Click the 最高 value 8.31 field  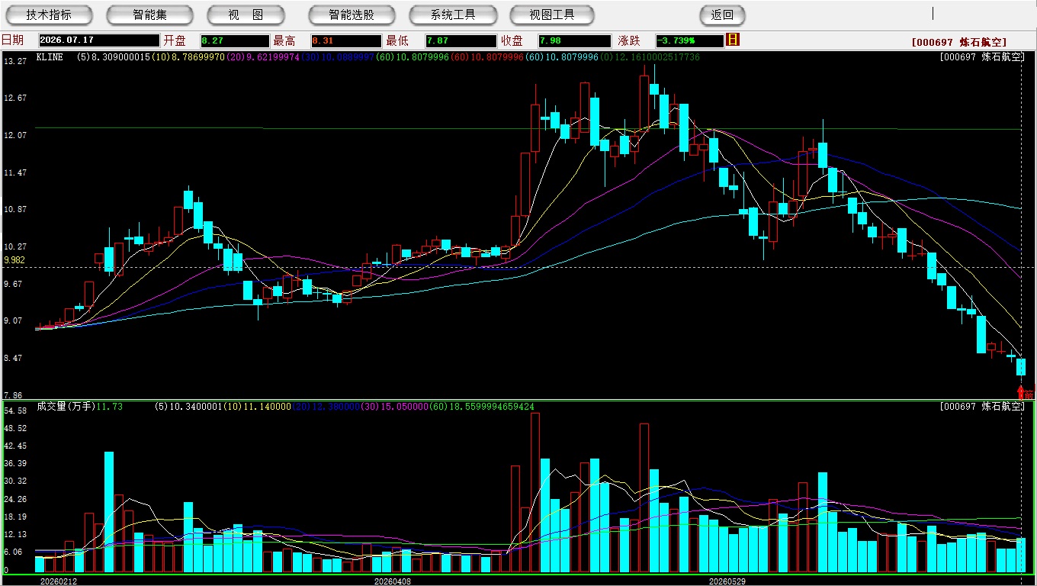[x=345, y=40]
